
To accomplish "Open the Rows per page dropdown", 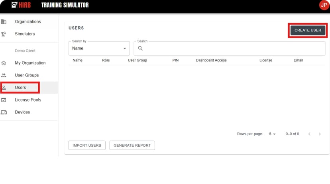I will (x=272, y=134).
